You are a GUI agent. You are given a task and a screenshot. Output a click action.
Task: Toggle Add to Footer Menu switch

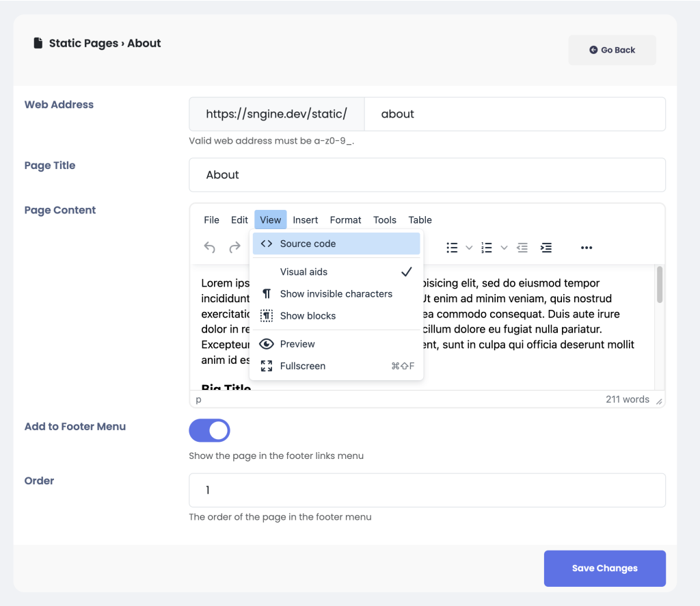pos(209,431)
